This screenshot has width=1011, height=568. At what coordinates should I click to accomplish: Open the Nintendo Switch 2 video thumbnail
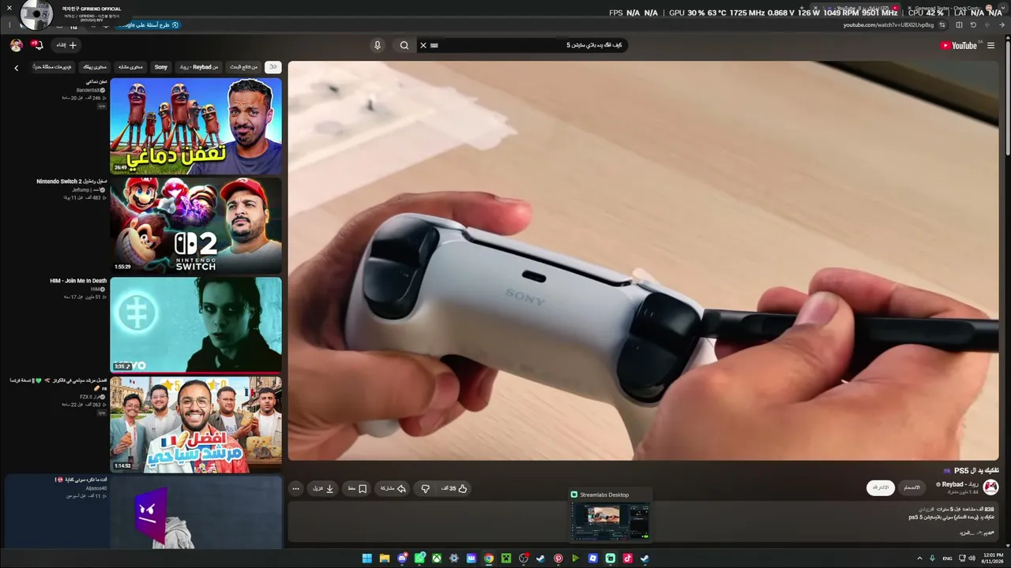click(196, 225)
